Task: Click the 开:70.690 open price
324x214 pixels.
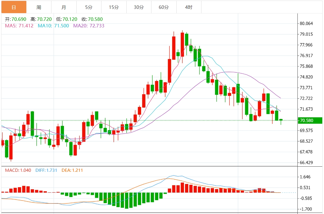Action: click(x=16, y=19)
